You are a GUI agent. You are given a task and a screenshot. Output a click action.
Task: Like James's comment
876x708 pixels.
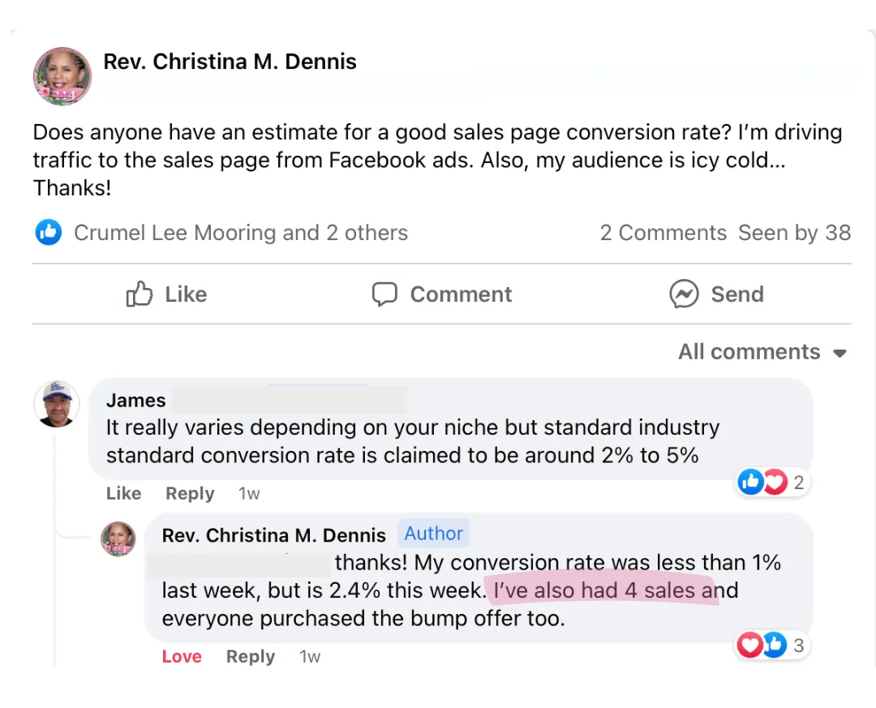point(123,493)
